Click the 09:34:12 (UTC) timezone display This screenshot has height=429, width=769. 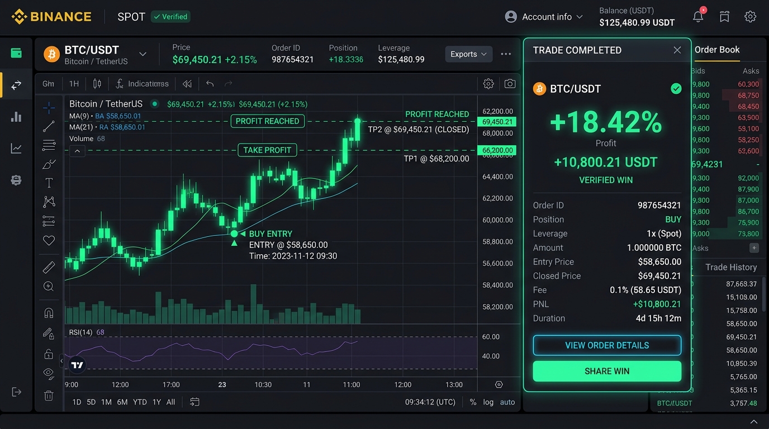[430, 402]
